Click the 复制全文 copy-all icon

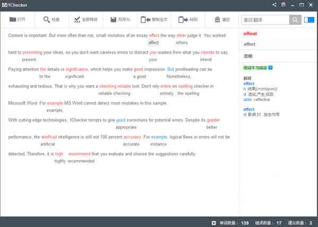(x=145, y=20)
